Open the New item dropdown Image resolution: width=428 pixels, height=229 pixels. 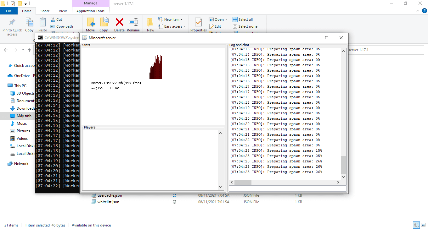[x=170, y=19]
